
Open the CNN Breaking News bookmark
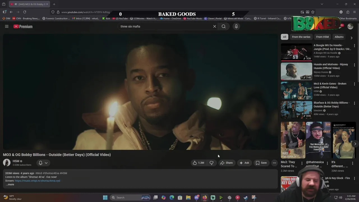(26, 19)
